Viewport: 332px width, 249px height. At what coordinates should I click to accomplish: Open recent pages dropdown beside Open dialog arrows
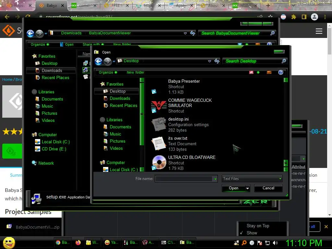click(x=114, y=62)
